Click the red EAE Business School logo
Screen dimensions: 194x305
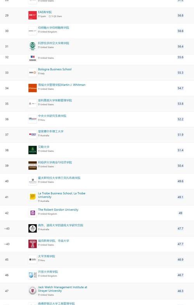pos(33,15)
